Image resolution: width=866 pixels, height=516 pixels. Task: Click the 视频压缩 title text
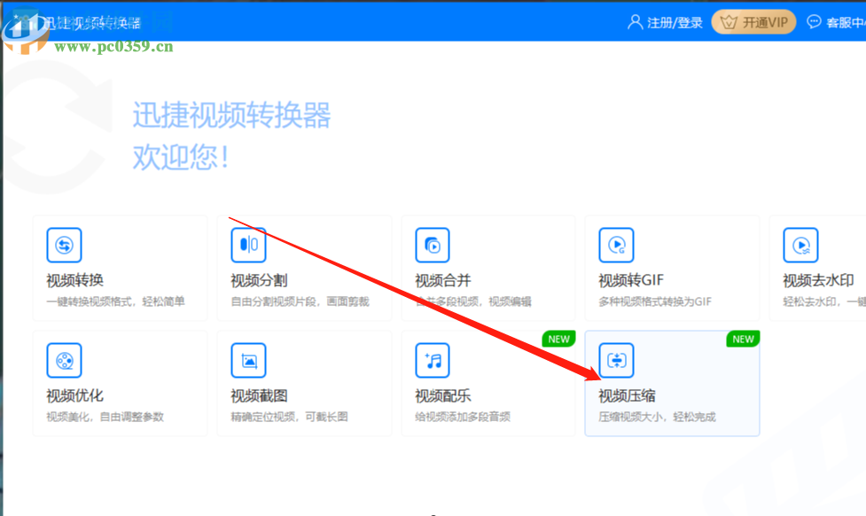[x=627, y=395]
